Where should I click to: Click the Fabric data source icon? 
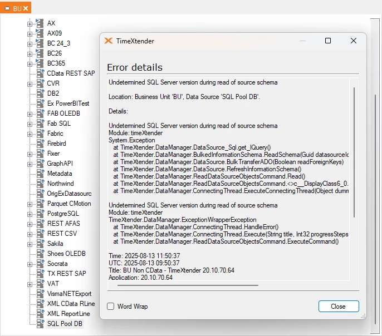pos(41,134)
